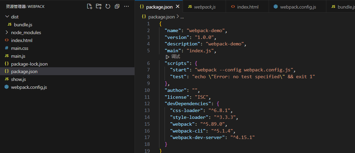This screenshot has height=153, width=355.
Task: Click the "webpack-cli" dependency key
Action: pos(188,131)
